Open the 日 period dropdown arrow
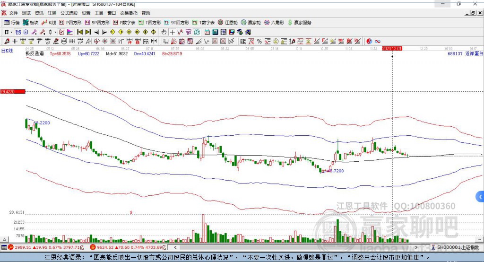The width and height of the screenshot is (484, 262). [11, 32]
